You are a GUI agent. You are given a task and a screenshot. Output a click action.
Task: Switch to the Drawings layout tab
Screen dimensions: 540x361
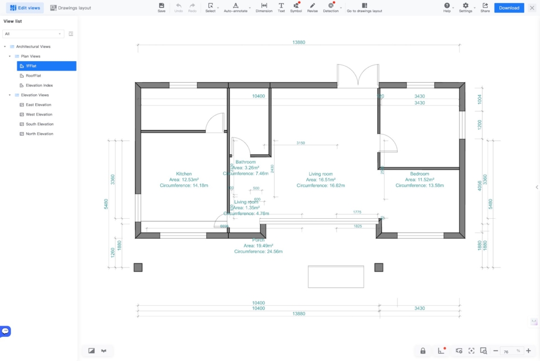pos(71,8)
